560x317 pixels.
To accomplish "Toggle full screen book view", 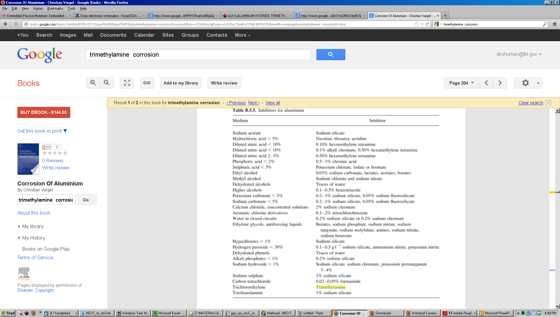I will pyautogui.click(x=127, y=83).
